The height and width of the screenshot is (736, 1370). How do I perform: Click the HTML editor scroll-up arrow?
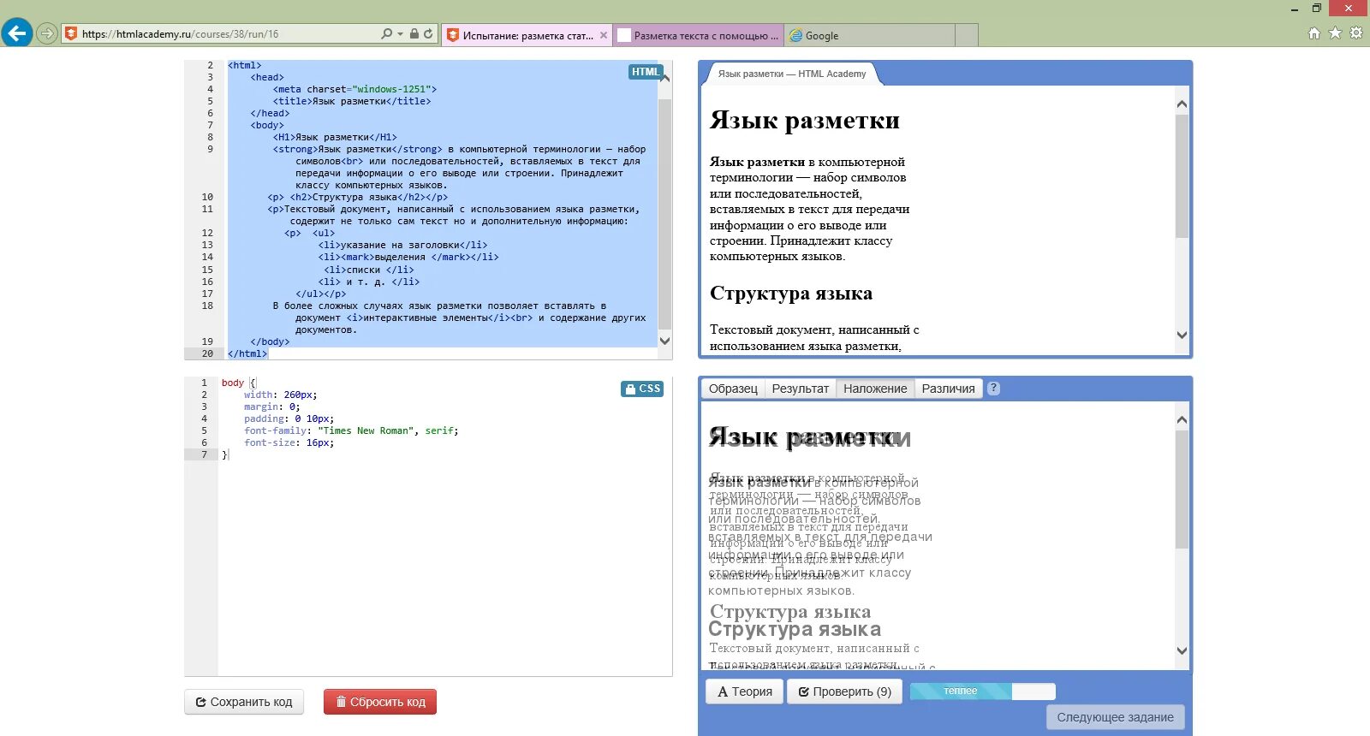pyautogui.click(x=664, y=79)
